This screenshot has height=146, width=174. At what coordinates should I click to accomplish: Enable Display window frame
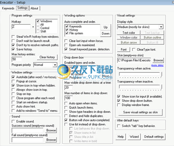click(x=119, y=105)
